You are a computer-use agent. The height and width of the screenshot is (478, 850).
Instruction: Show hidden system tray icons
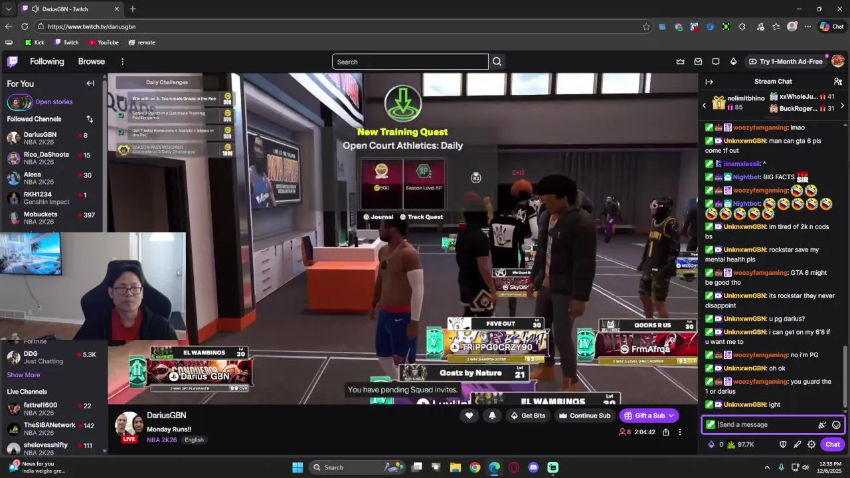pos(767,467)
